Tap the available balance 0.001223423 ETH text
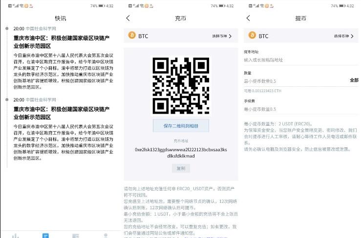The image size is (361, 238). (262, 91)
